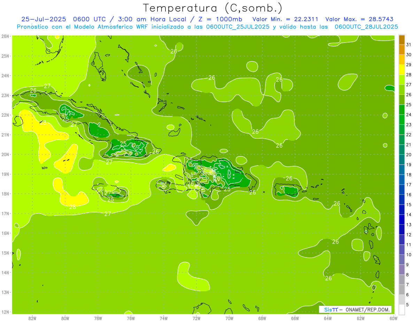Select the '76W' longitude axis label
Screen dimensions: 418x323
coord(131,318)
